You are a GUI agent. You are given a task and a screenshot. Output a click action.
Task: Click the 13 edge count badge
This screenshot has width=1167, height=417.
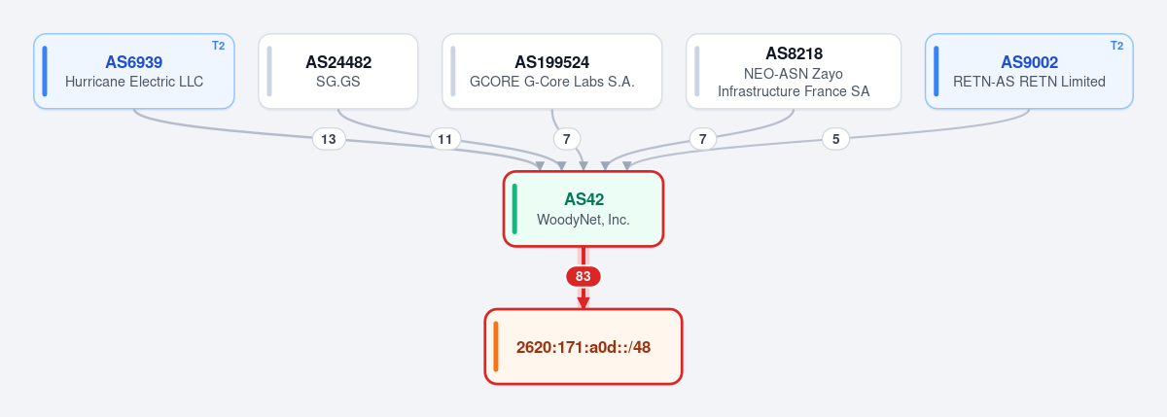pyautogui.click(x=329, y=139)
